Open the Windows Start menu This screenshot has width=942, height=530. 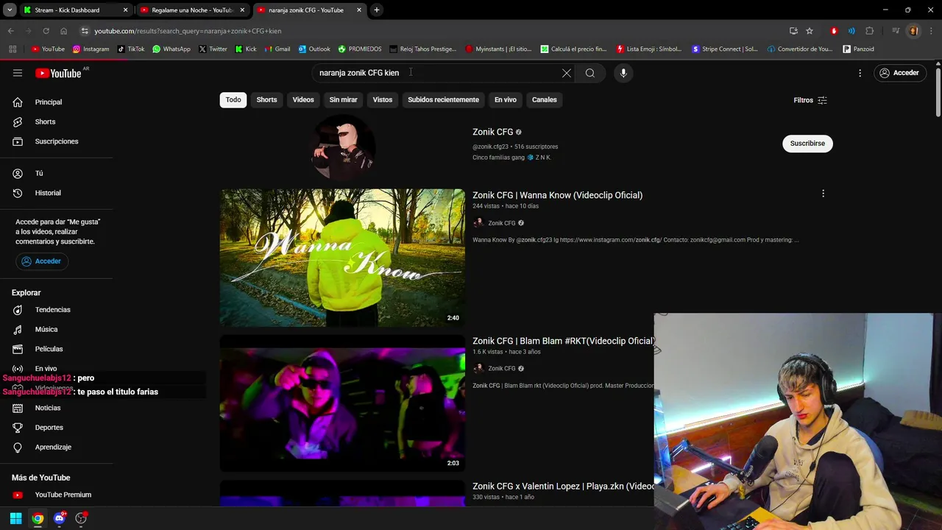click(x=15, y=518)
